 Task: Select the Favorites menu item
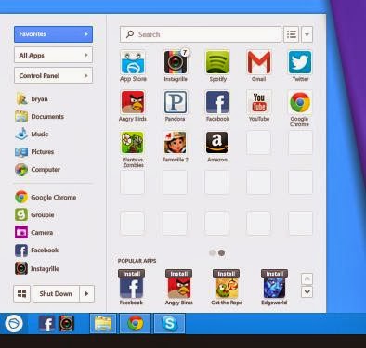coord(53,34)
